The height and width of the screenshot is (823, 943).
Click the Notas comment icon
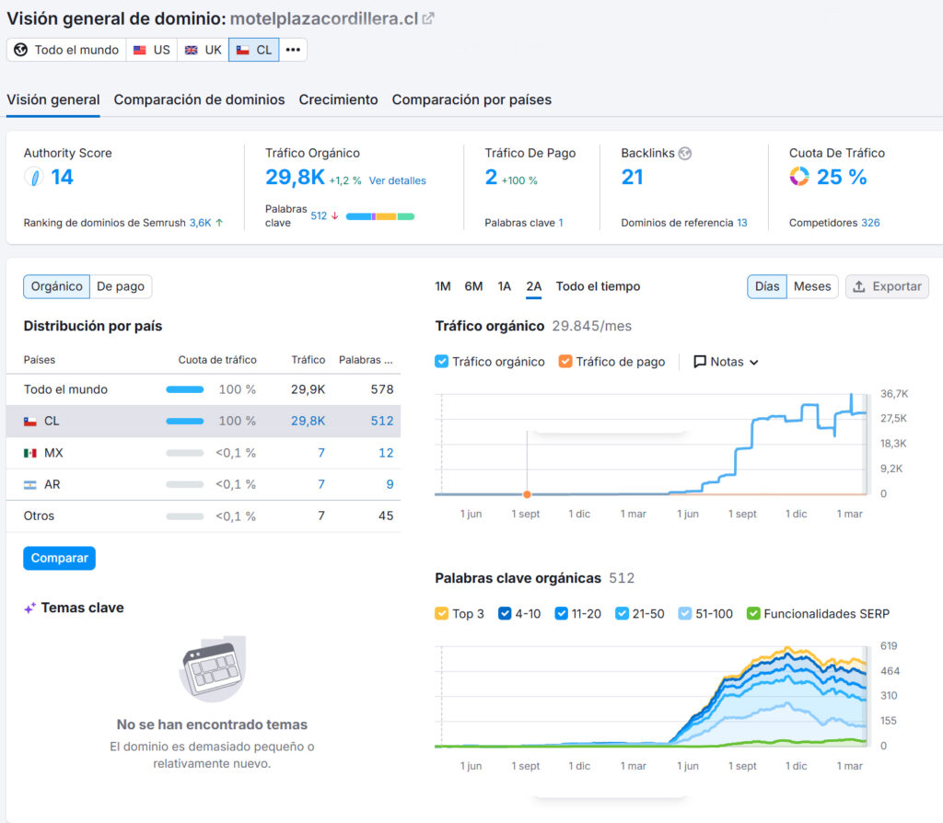700,362
